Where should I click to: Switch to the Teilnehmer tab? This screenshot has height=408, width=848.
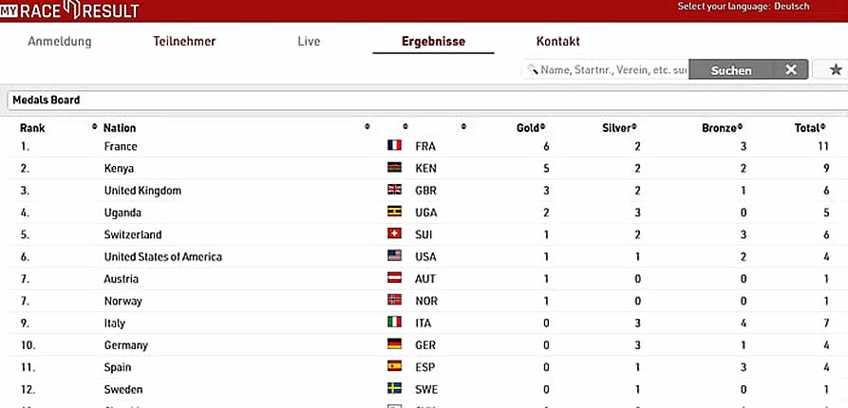184,42
